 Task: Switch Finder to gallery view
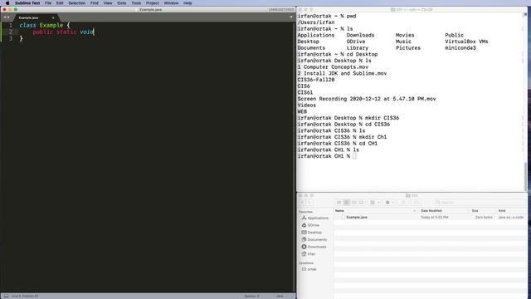pos(362,203)
